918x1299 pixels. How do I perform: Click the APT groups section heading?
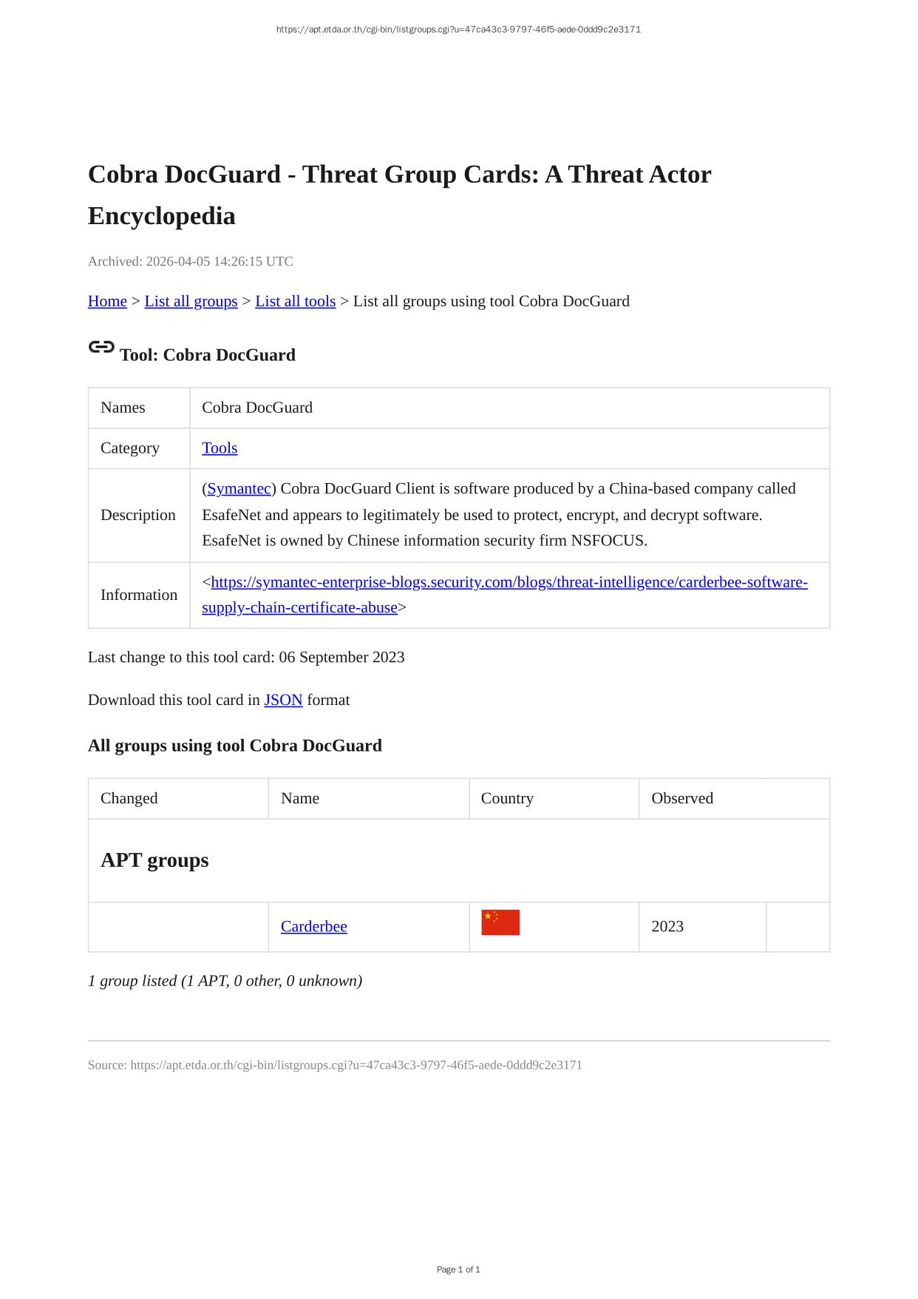[x=154, y=860]
